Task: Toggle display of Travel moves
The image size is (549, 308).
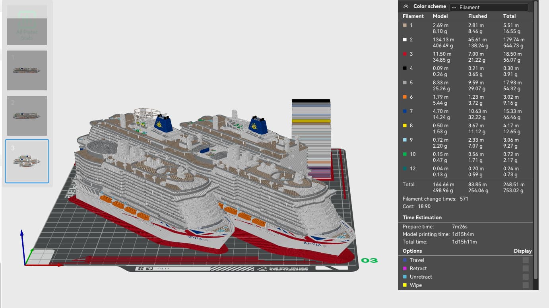Action: 526,260
